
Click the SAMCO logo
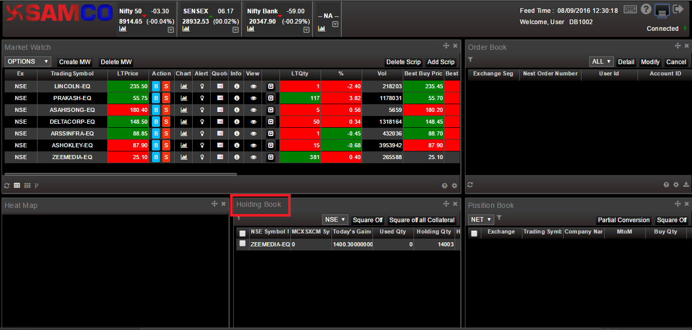click(x=59, y=14)
